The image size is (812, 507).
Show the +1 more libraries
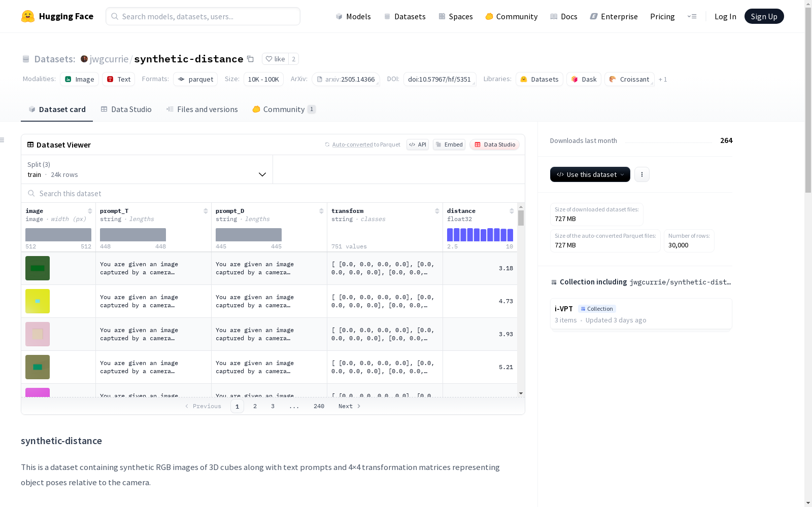pos(663,80)
